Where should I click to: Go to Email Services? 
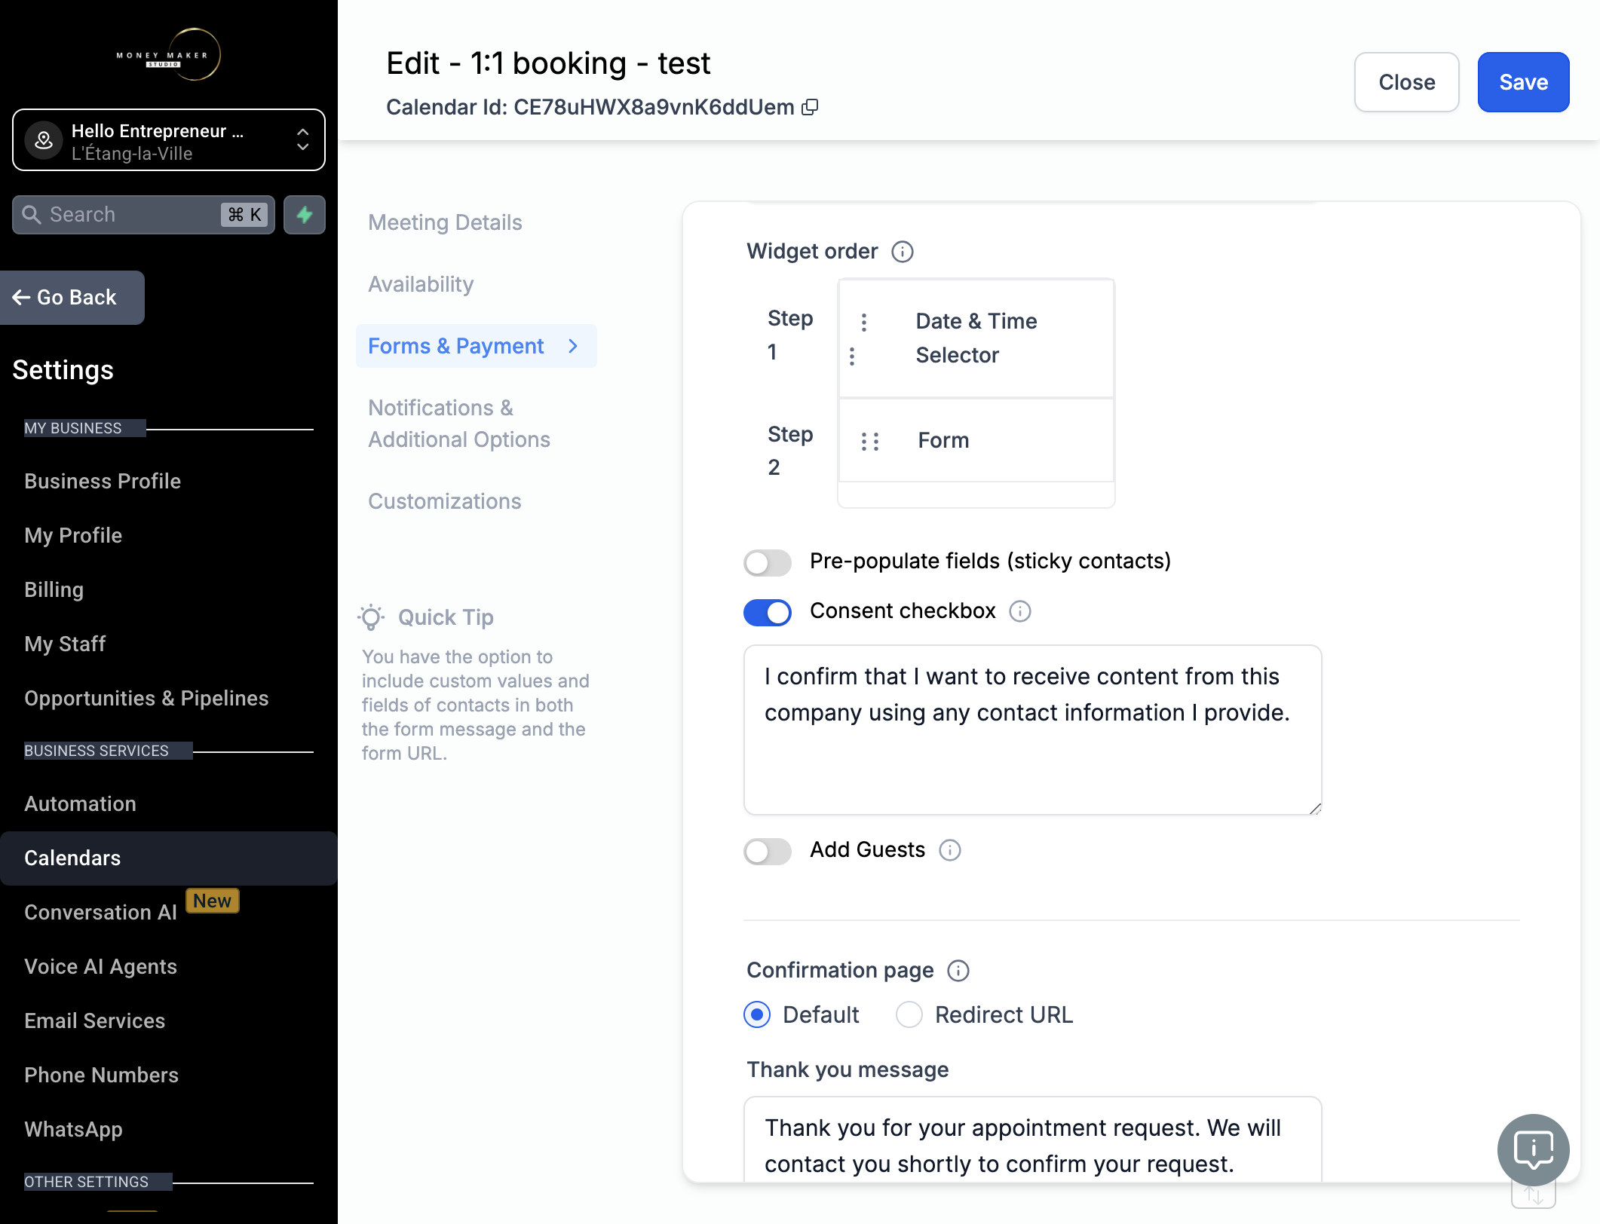pyautogui.click(x=94, y=1021)
